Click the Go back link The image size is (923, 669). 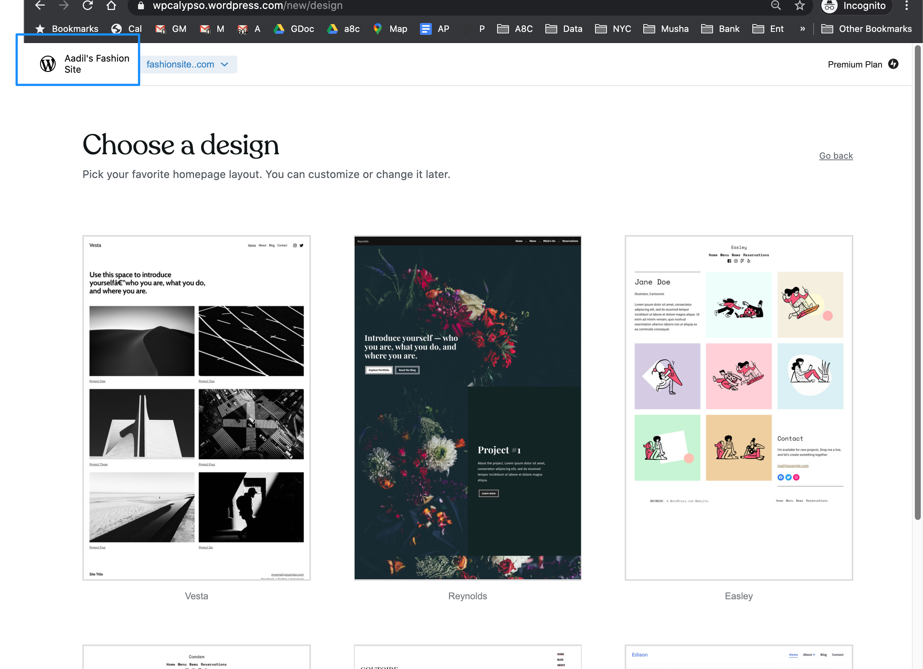(835, 155)
